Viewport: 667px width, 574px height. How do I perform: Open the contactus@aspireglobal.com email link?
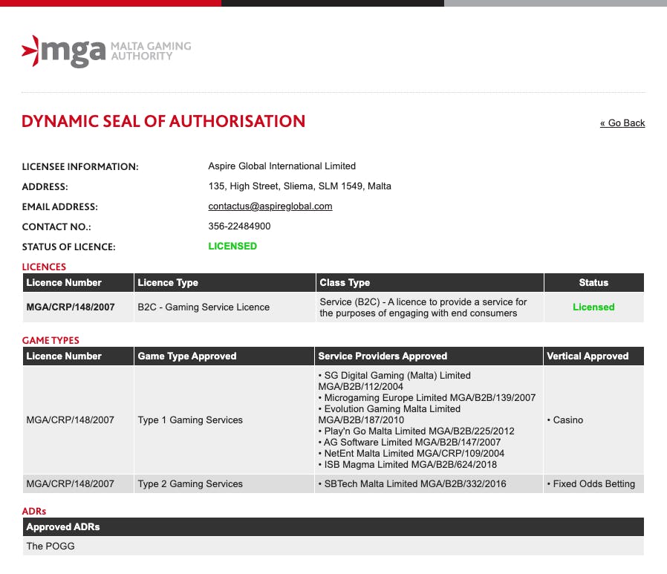270,206
